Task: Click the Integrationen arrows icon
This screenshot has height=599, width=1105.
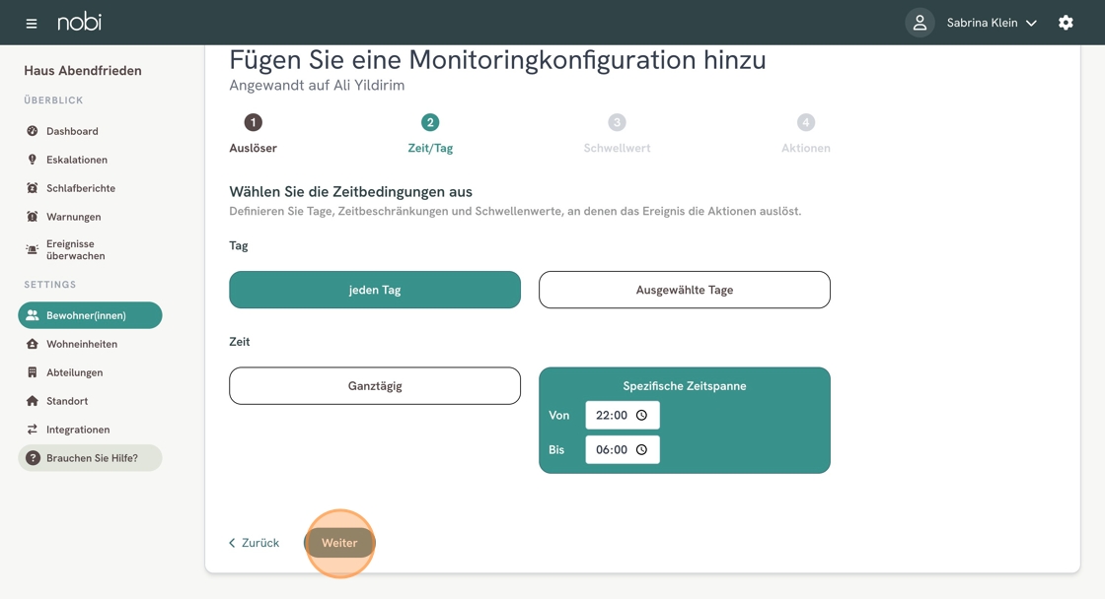Action: tap(32, 430)
